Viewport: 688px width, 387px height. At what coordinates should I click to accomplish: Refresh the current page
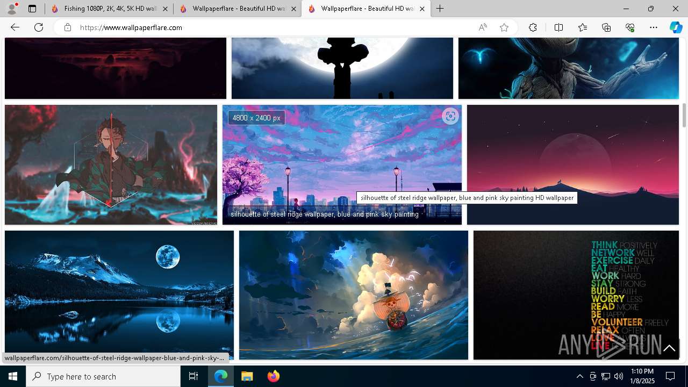tap(39, 27)
